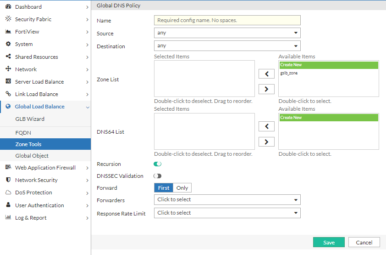Click the Dashboard gauge icon
The image size is (386, 255).
(8, 7)
